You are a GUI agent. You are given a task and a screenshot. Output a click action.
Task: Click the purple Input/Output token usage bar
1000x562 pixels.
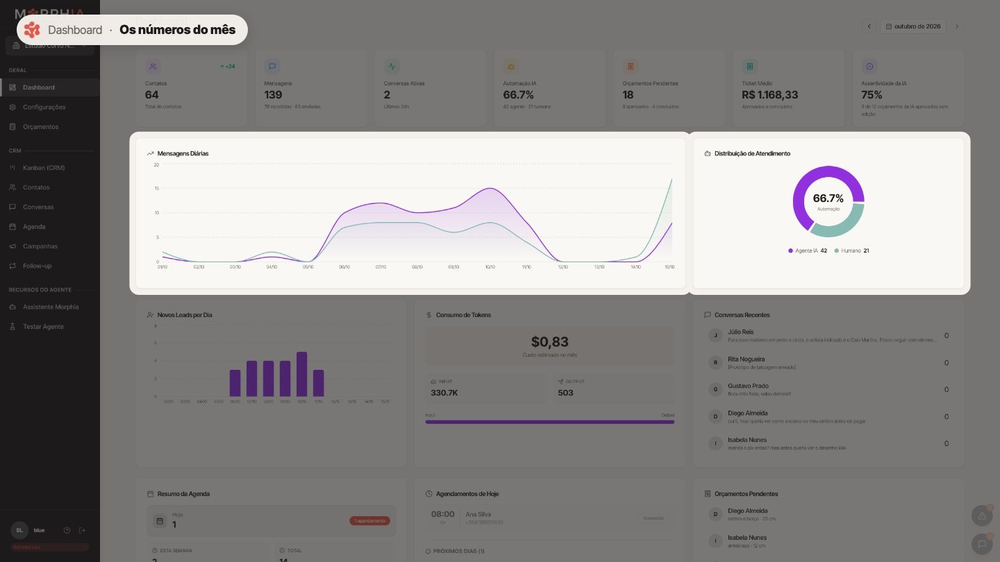[x=549, y=422]
